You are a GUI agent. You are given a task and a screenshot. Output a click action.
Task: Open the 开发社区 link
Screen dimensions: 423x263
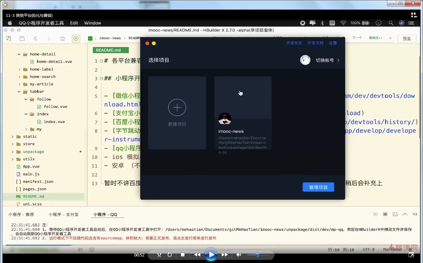click(294, 43)
